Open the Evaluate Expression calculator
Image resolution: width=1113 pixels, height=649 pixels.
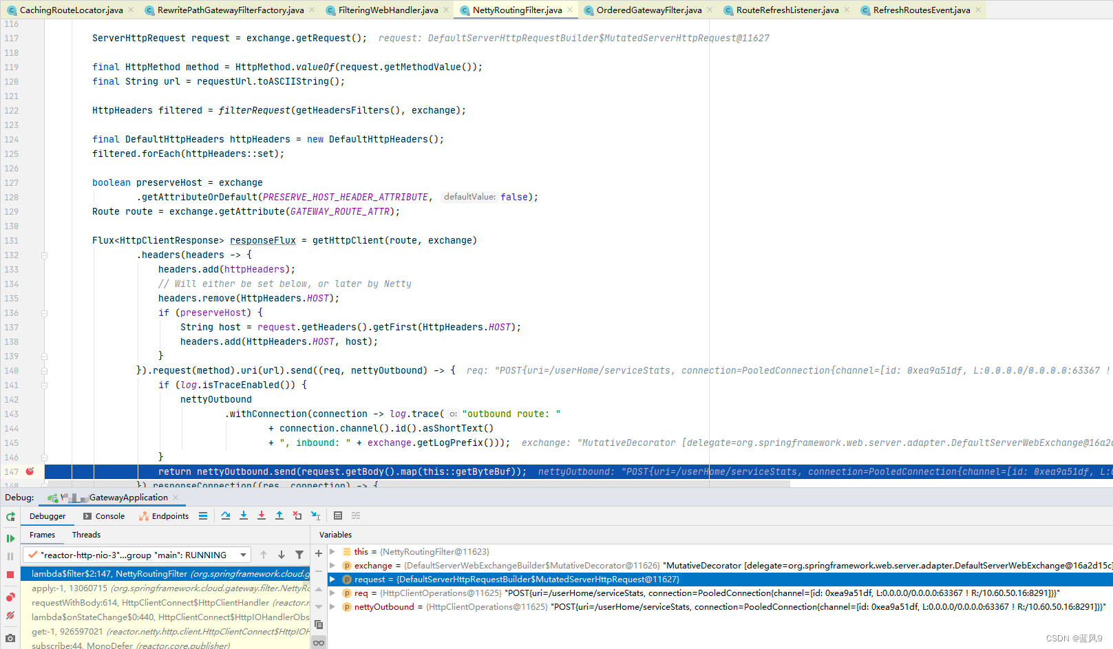coord(338,515)
